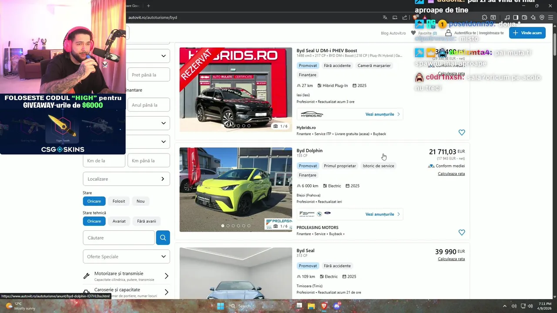This screenshot has width=557, height=313.
Task: Open the Brave Rewards triangle icon
Action: click(x=425, y=17)
